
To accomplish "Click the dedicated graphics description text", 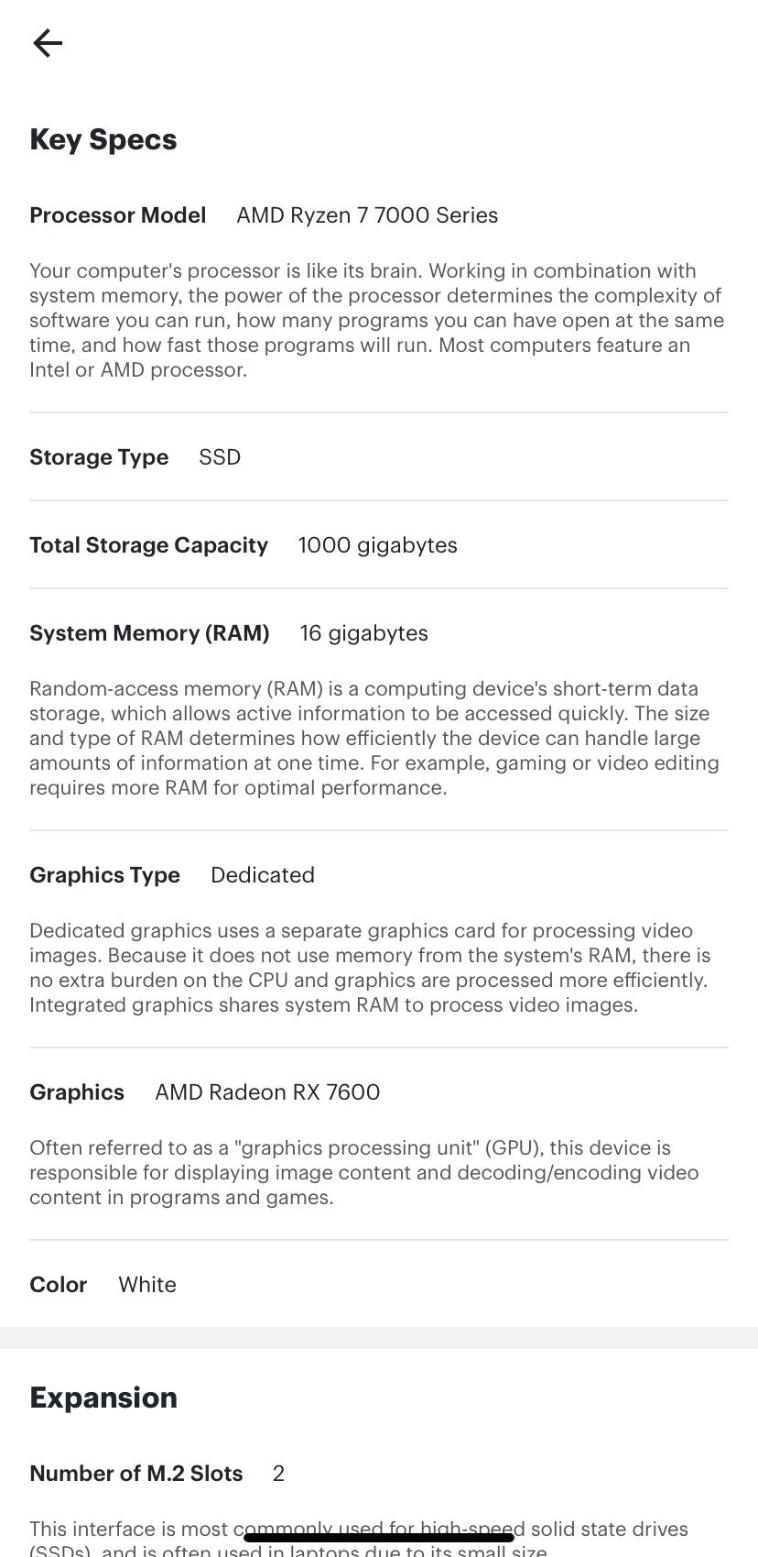I will pyautogui.click(x=370, y=968).
